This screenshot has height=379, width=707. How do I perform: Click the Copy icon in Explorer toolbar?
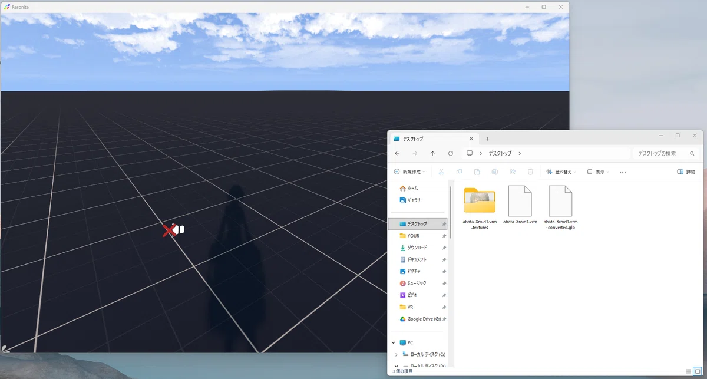coord(459,172)
